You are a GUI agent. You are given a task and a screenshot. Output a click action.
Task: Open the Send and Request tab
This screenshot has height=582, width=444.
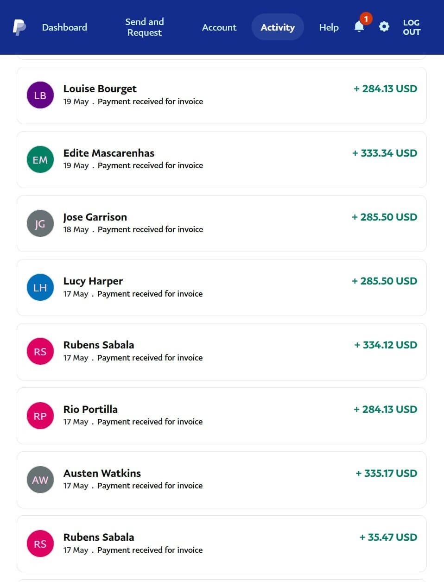[145, 27]
